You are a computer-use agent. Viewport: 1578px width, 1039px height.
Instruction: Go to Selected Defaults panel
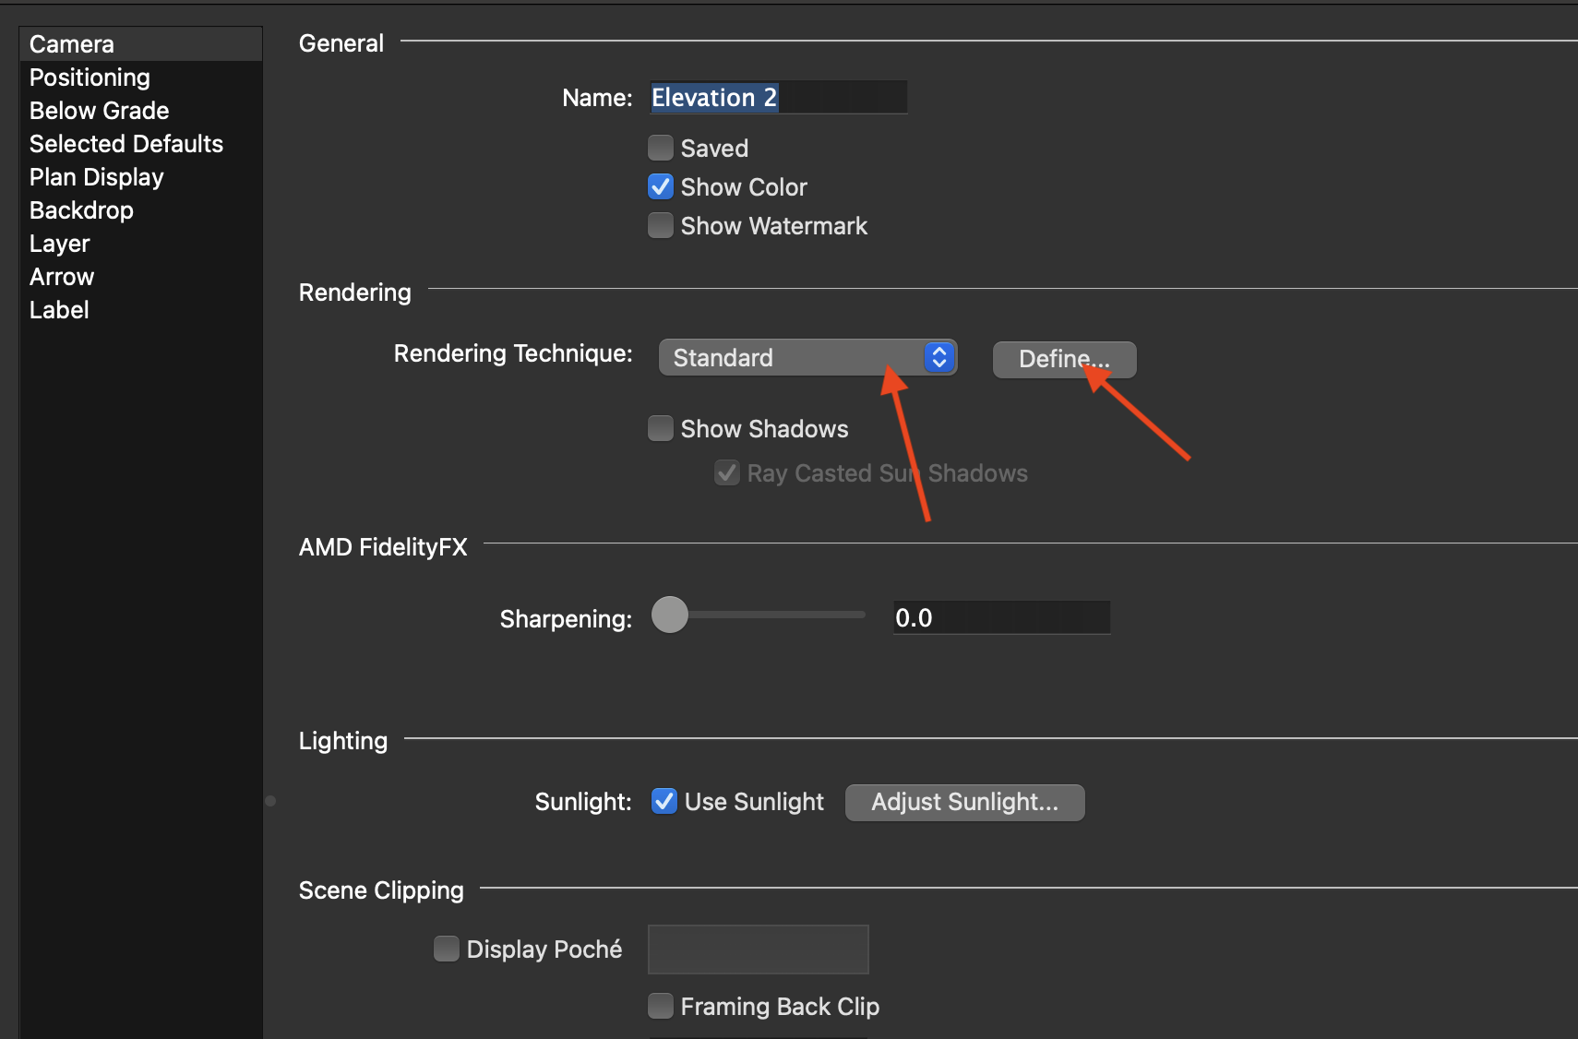click(141, 144)
